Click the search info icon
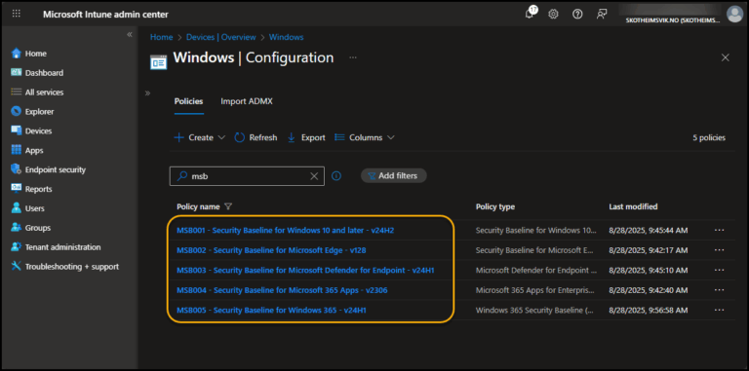This screenshot has height=371, width=749. pyautogui.click(x=336, y=176)
